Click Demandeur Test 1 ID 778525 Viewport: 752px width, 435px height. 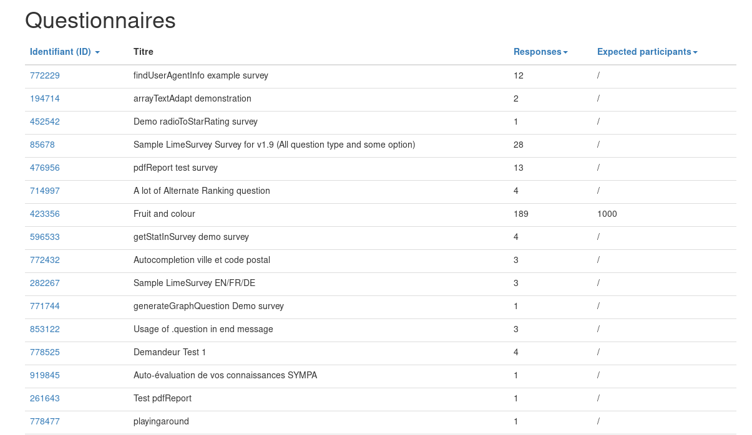pos(45,352)
